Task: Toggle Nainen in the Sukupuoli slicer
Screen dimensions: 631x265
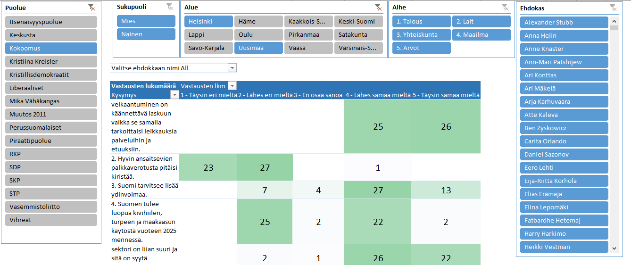Action: (x=146, y=34)
